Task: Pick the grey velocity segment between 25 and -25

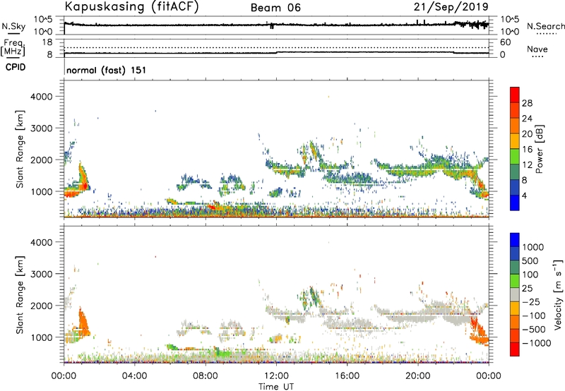Action: (x=515, y=295)
